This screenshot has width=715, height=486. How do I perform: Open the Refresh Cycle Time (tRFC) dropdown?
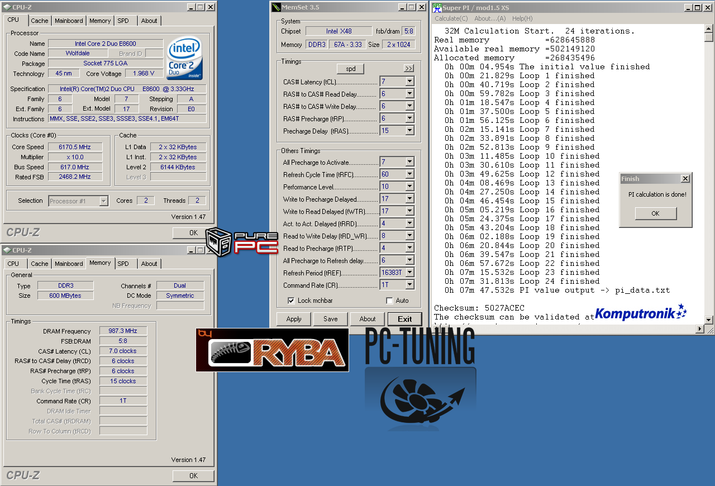click(410, 174)
